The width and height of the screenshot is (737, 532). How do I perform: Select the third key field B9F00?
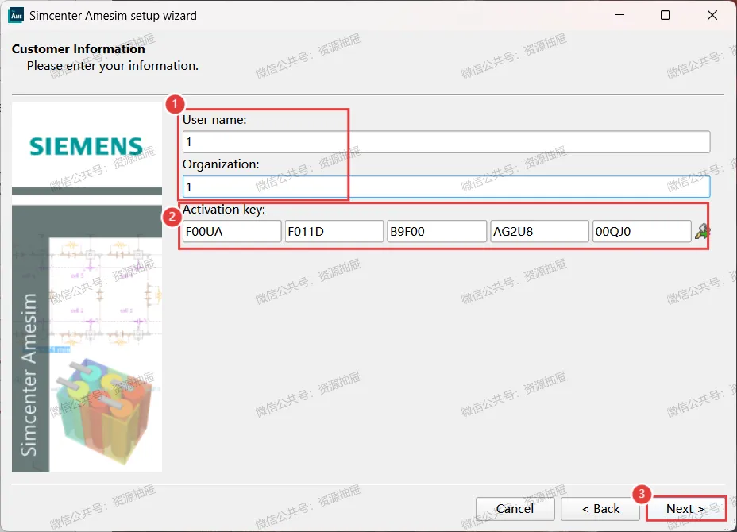[437, 232]
